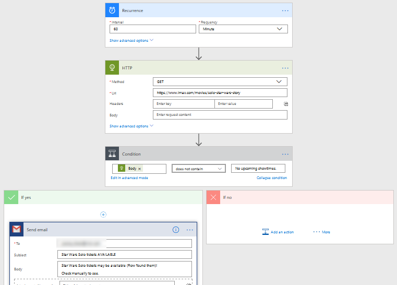Click the Uri field with the imax.com URL

220,93
